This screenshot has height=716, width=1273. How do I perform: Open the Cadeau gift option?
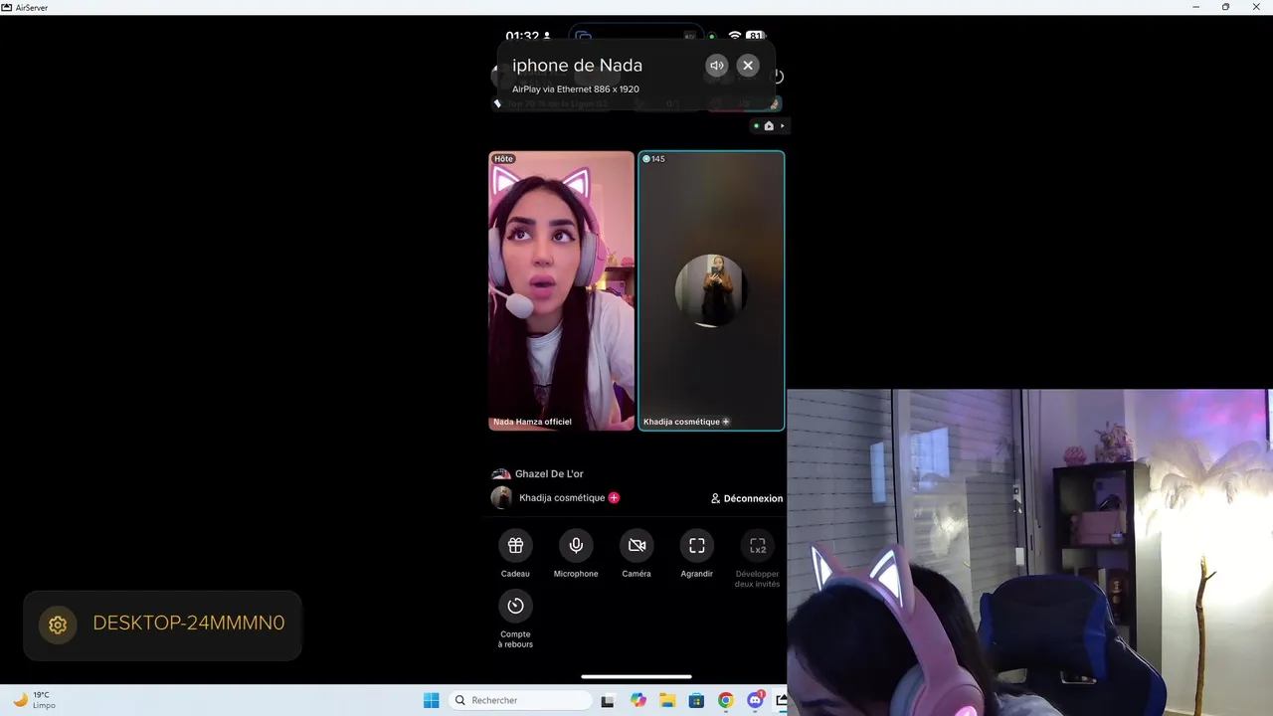(x=515, y=545)
